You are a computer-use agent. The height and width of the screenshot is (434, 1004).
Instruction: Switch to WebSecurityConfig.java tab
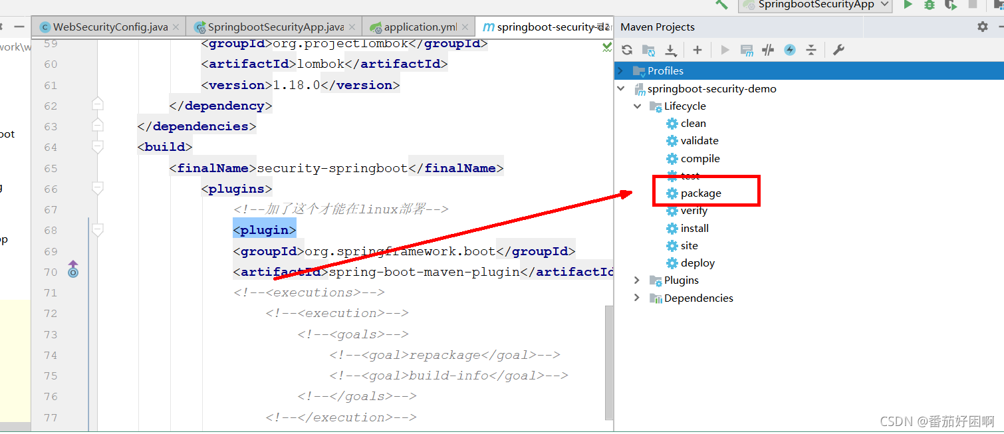click(109, 27)
